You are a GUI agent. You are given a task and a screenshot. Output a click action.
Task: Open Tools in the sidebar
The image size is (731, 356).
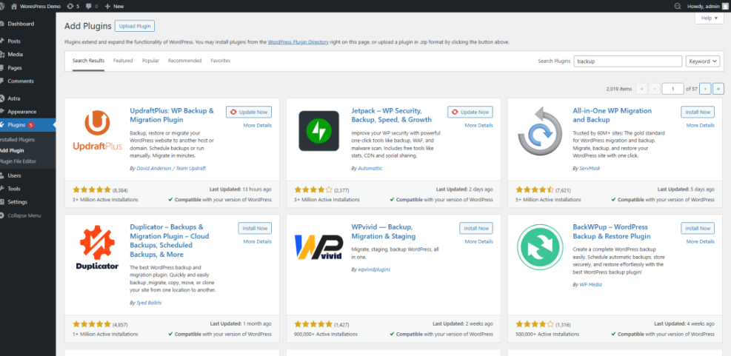[13, 189]
